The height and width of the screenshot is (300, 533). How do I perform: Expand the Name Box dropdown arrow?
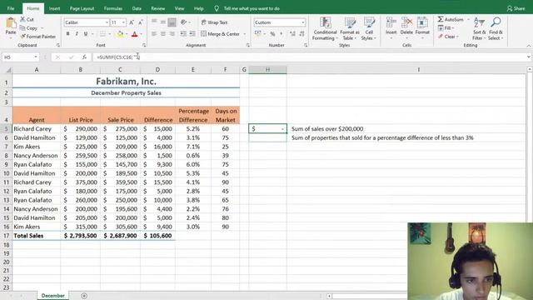click(x=36, y=57)
